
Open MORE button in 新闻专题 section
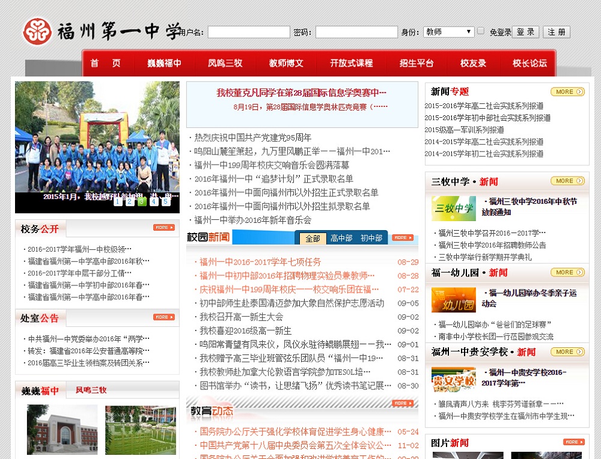pyautogui.click(x=567, y=91)
